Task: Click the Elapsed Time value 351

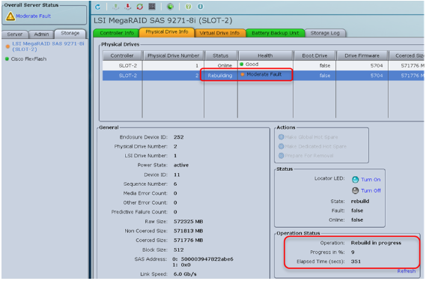Action: (356, 262)
